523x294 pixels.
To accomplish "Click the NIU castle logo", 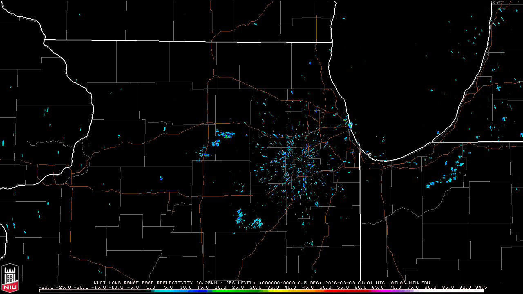I will [10, 278].
